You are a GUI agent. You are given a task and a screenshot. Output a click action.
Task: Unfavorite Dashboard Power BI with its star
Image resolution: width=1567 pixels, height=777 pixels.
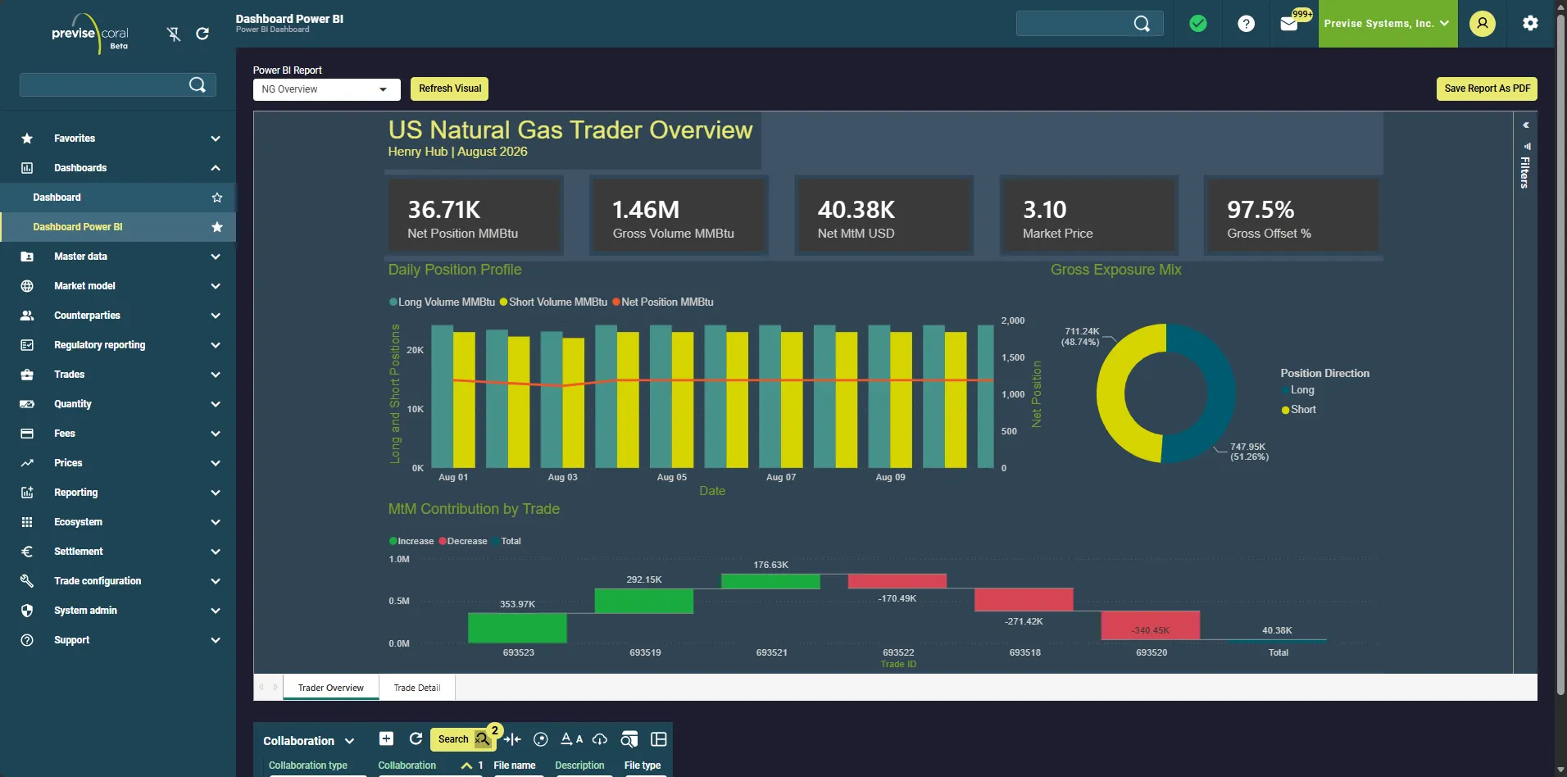click(x=217, y=227)
